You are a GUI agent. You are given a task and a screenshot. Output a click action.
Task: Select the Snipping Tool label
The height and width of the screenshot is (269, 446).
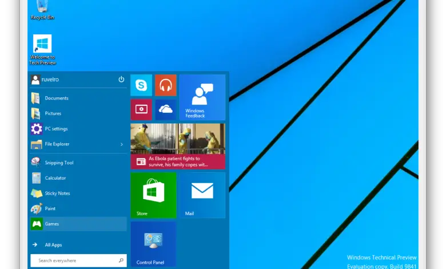click(59, 163)
